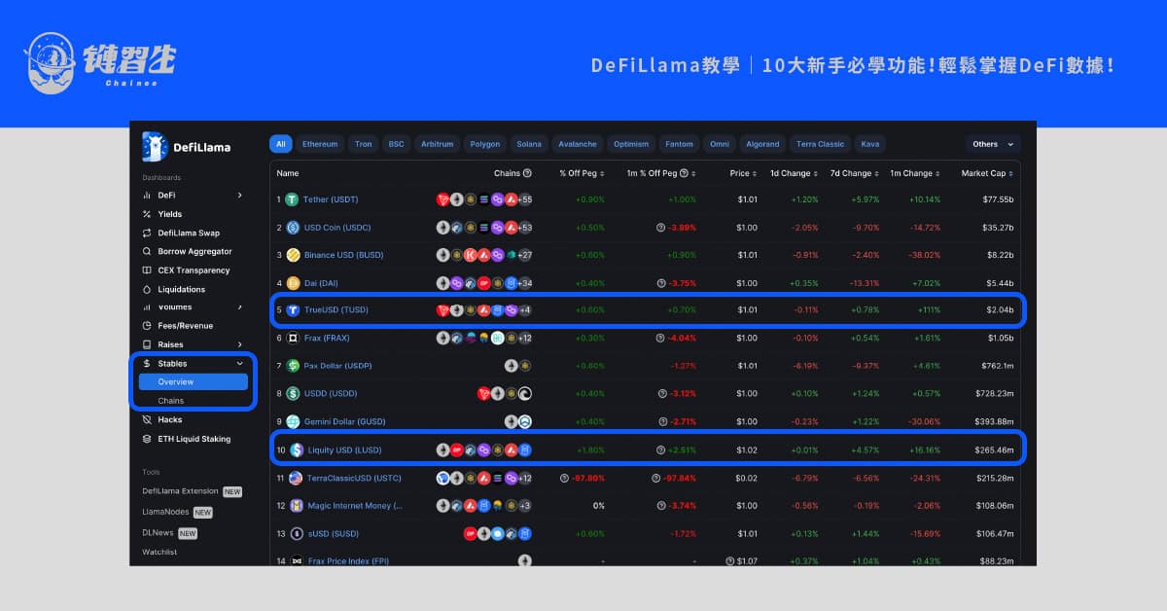
Task: Click the Liquity USD coin icon
Action: pos(297,450)
